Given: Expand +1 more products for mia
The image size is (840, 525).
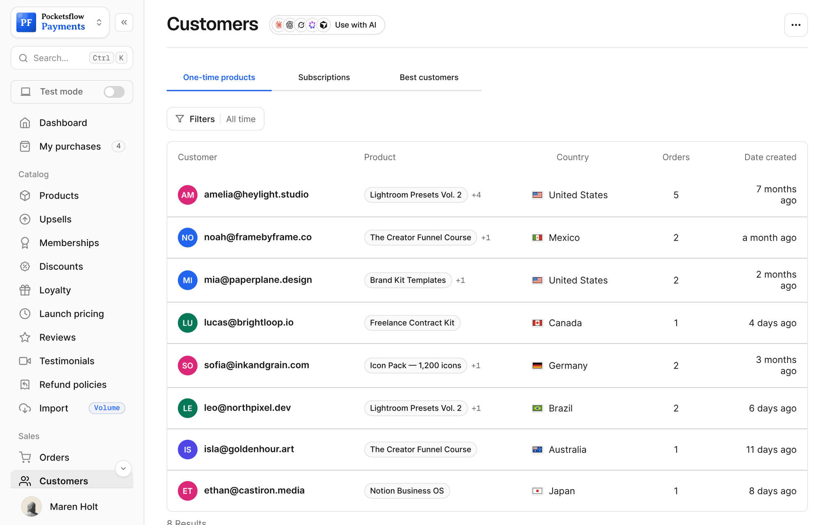Looking at the screenshot, I should click(460, 280).
